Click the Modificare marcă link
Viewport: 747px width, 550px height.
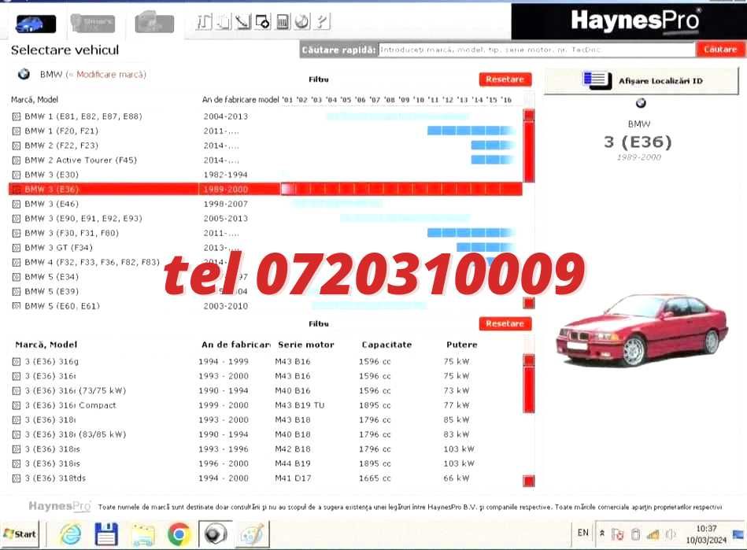pyautogui.click(x=111, y=74)
